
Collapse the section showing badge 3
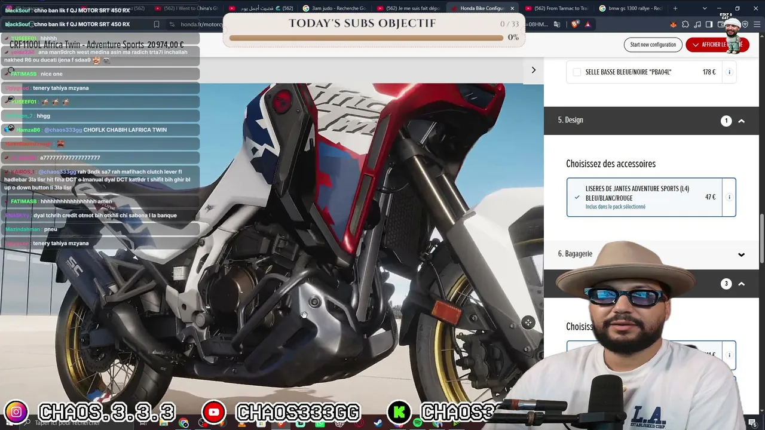click(x=741, y=284)
